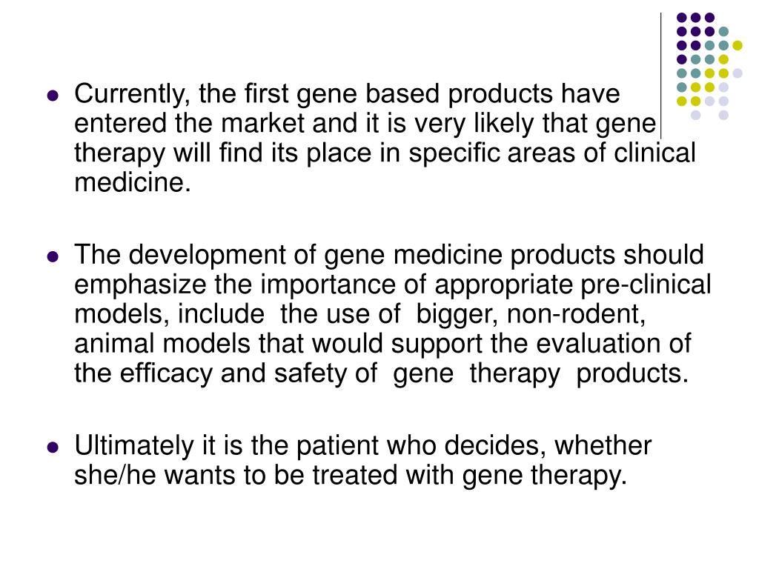Screen dimensions: 759x569
Task: Click the first bullet point marker
Action: [x=53, y=96]
